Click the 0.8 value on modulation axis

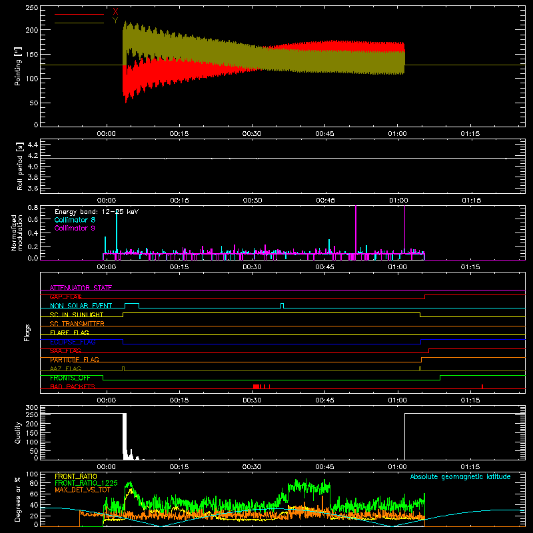tap(33, 207)
